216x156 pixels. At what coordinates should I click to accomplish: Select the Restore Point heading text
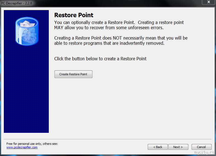click(74, 15)
